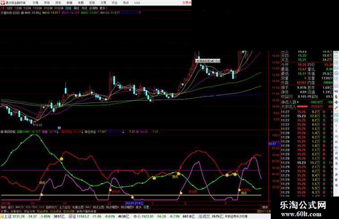Select the 窗口 tab in indicator bar
Viewport: 339px width, 219px height.
click(11, 207)
